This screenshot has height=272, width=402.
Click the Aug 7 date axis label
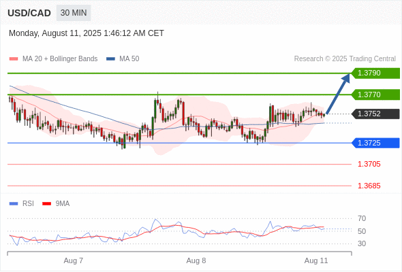tap(74, 260)
